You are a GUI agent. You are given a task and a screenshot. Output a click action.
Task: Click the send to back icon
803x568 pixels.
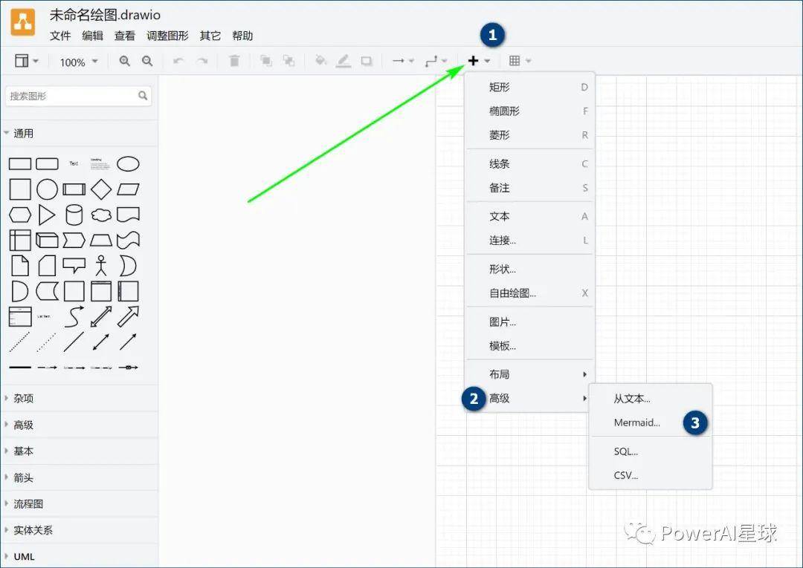tap(288, 61)
